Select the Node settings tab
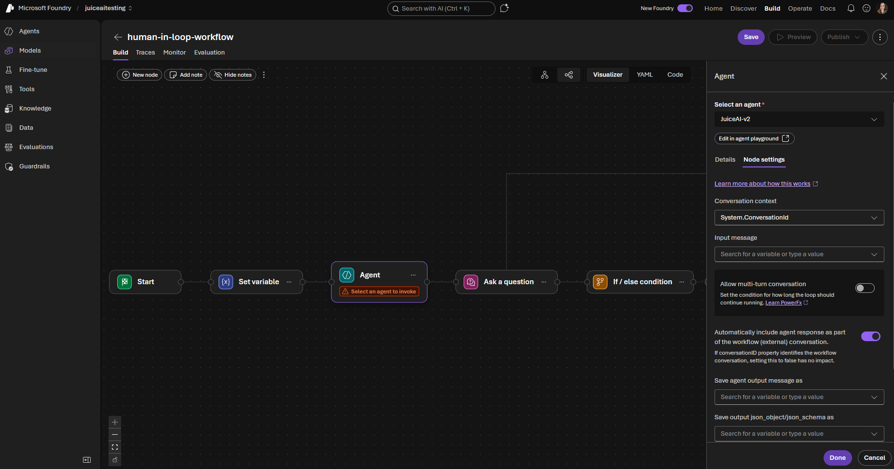The width and height of the screenshot is (894, 469). click(x=764, y=160)
